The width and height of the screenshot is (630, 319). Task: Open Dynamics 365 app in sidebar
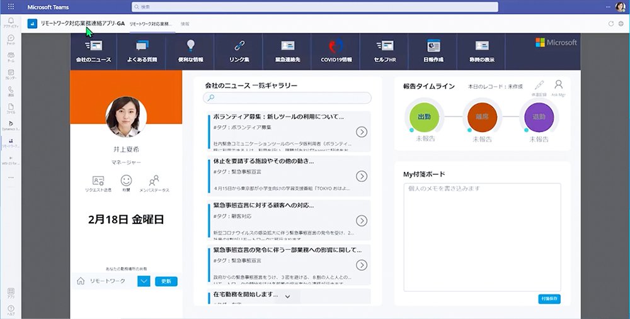pyautogui.click(x=11, y=123)
